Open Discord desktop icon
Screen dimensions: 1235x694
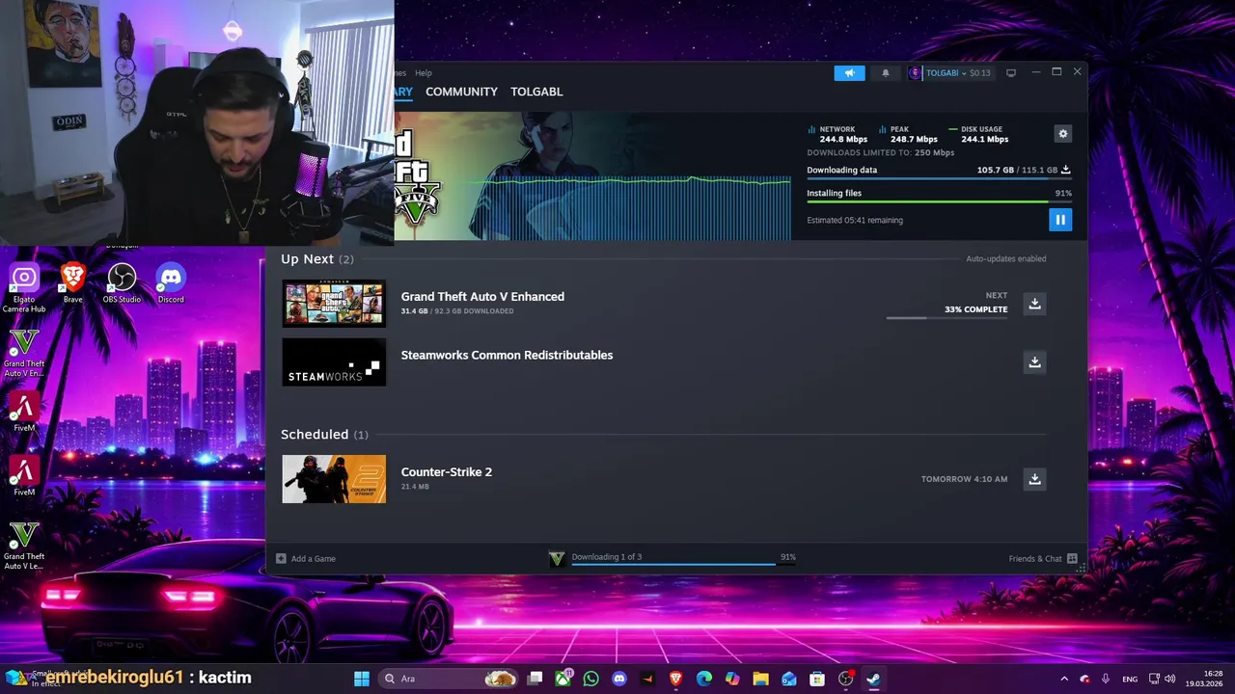coord(171,284)
